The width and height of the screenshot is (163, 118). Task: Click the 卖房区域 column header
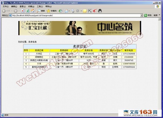click(39, 50)
